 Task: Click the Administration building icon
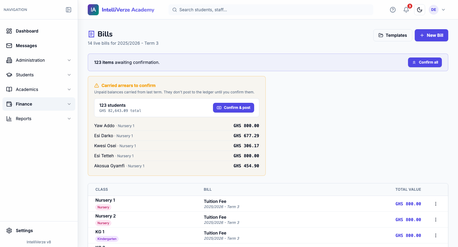click(9, 60)
